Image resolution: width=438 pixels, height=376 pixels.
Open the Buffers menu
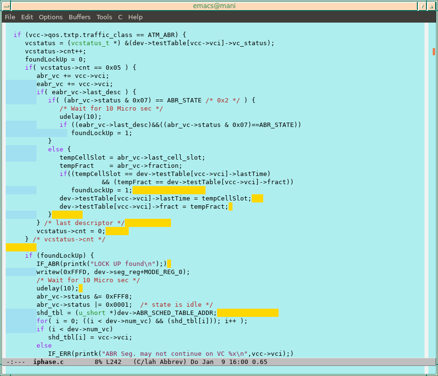80,17
